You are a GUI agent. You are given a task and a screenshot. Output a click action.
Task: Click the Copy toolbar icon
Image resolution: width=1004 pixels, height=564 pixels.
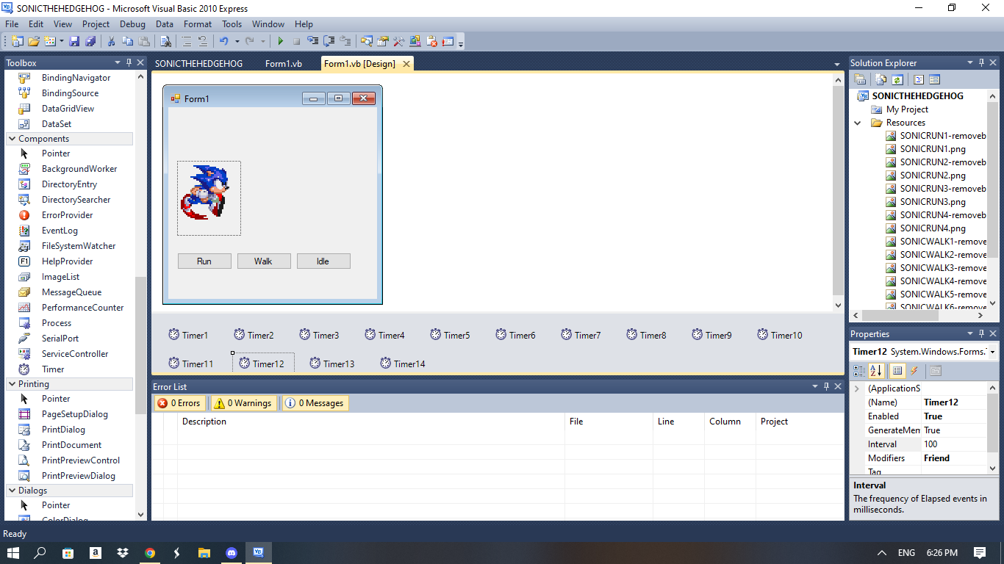[x=127, y=41]
